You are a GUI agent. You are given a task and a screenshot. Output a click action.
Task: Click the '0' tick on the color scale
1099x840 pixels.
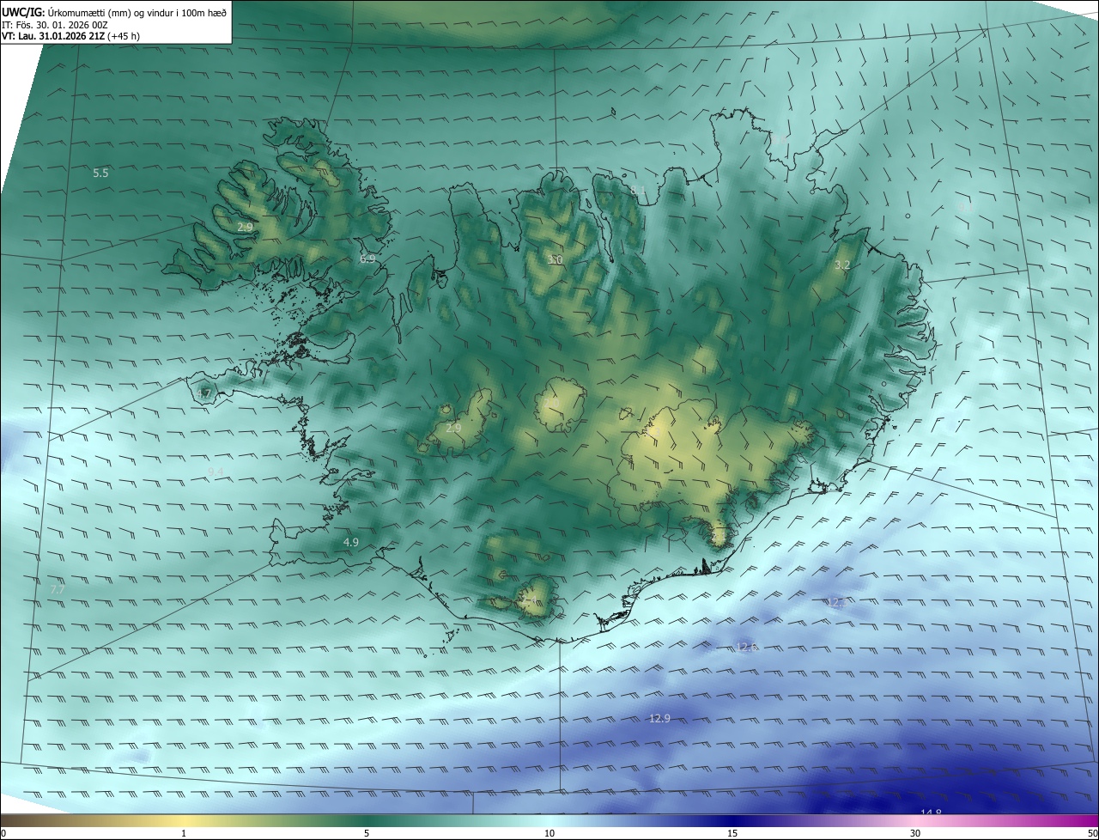pyautogui.click(x=3, y=833)
